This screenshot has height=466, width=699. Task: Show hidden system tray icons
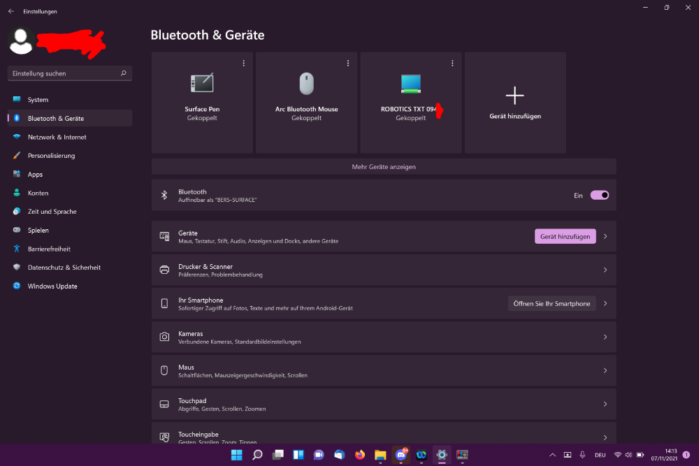pos(552,455)
